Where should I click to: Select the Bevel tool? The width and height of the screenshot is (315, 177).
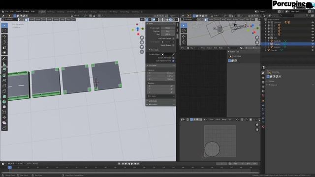pyautogui.click(x=4, y=81)
